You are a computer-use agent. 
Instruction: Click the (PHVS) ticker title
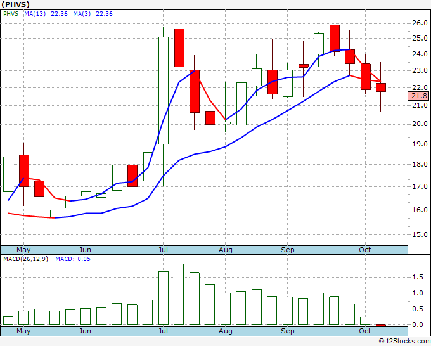(x=15, y=4)
